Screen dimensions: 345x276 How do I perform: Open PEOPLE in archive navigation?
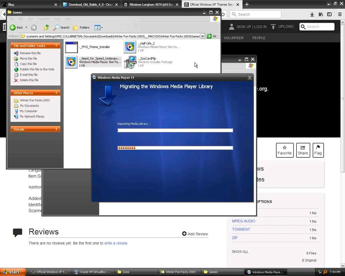259,38
